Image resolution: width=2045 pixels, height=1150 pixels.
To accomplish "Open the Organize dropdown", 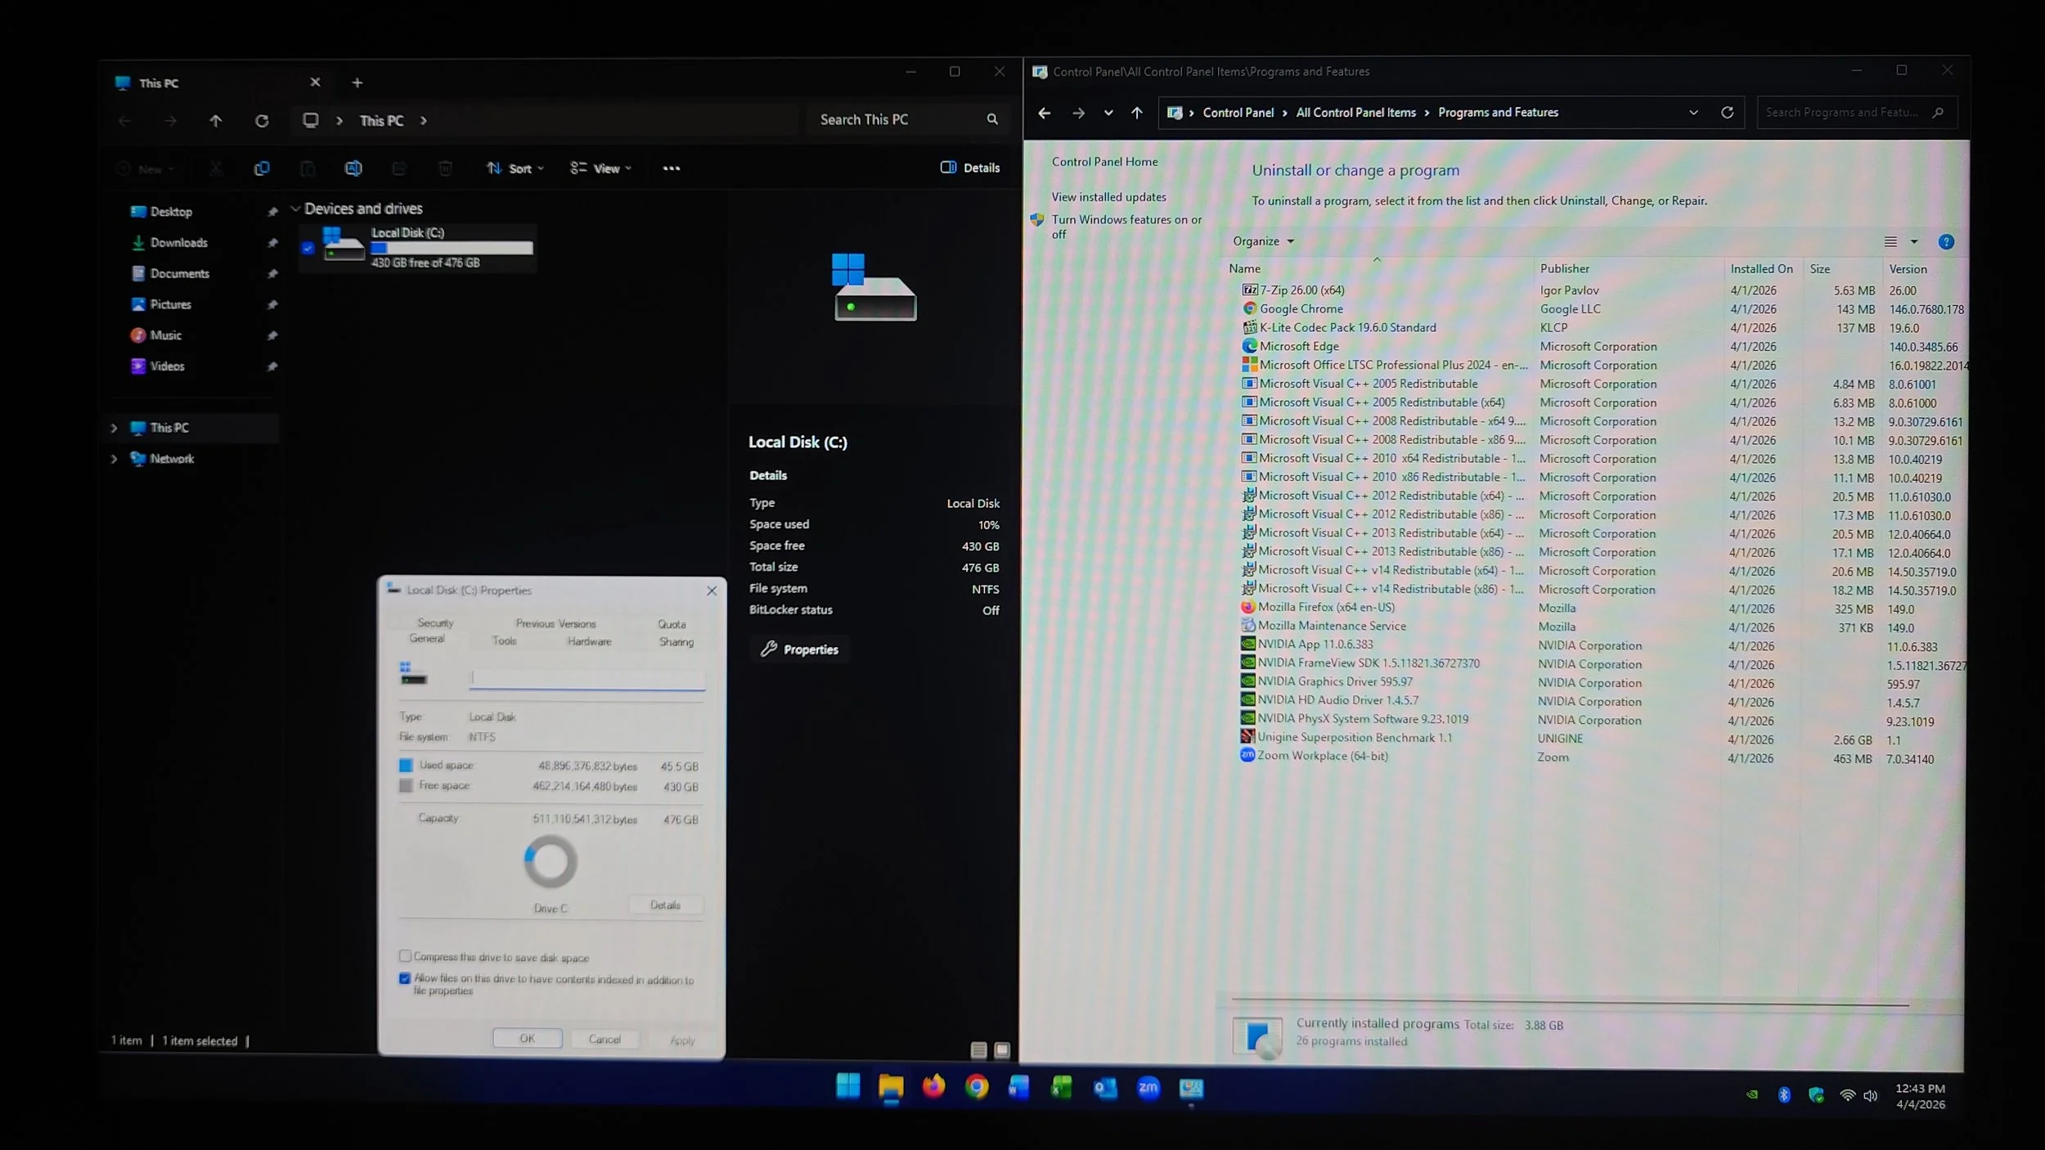I will click(x=1263, y=241).
